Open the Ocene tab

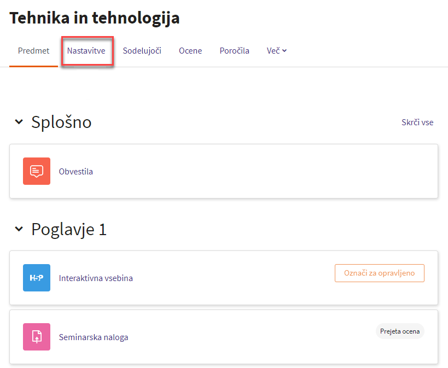pyautogui.click(x=190, y=51)
